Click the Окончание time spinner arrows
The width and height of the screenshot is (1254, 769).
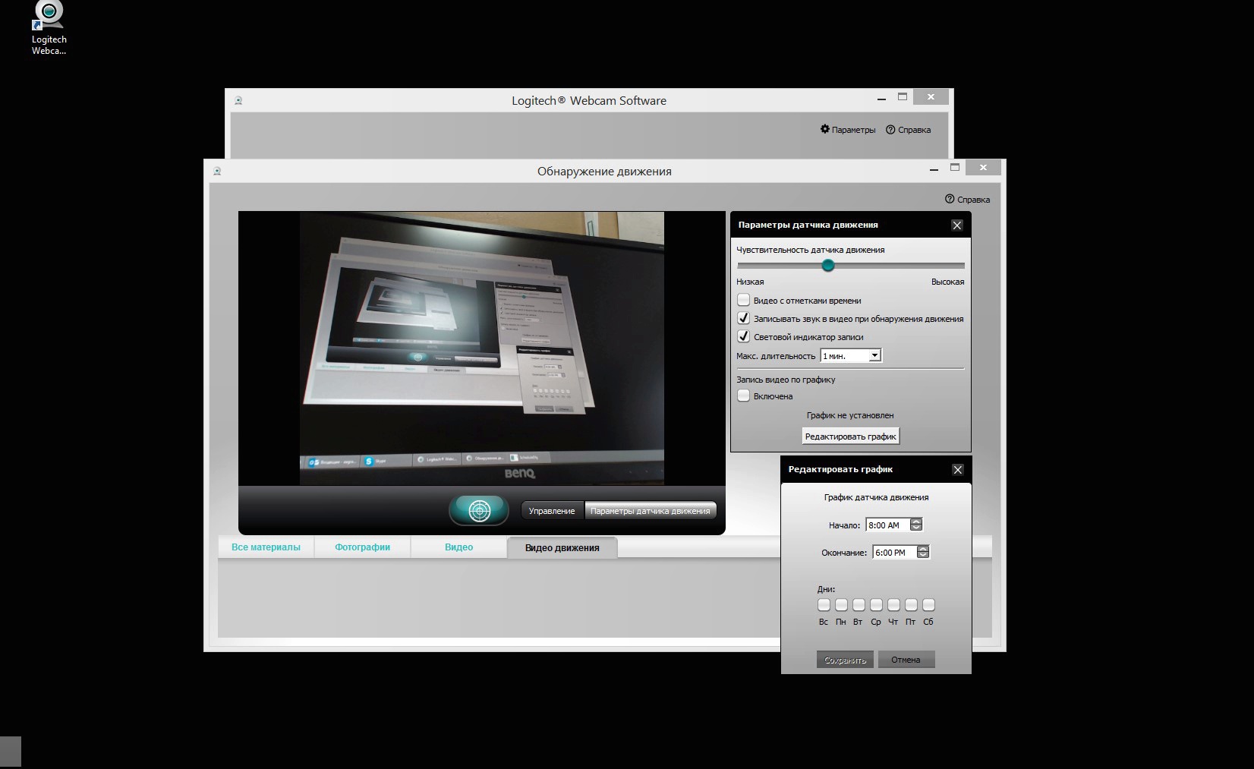click(x=923, y=552)
